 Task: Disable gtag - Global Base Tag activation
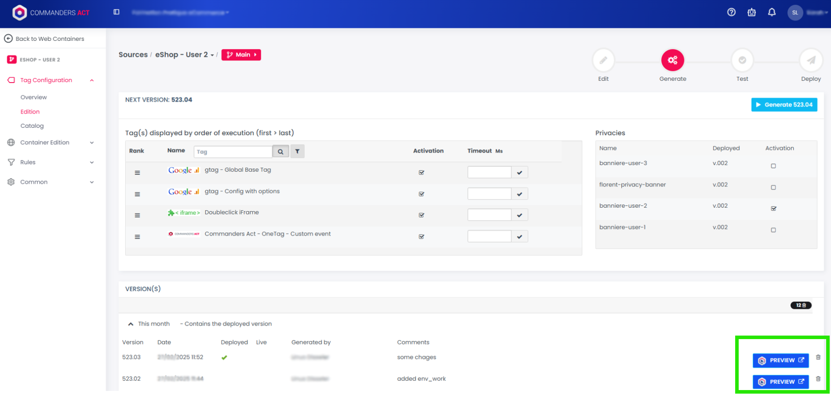point(421,173)
